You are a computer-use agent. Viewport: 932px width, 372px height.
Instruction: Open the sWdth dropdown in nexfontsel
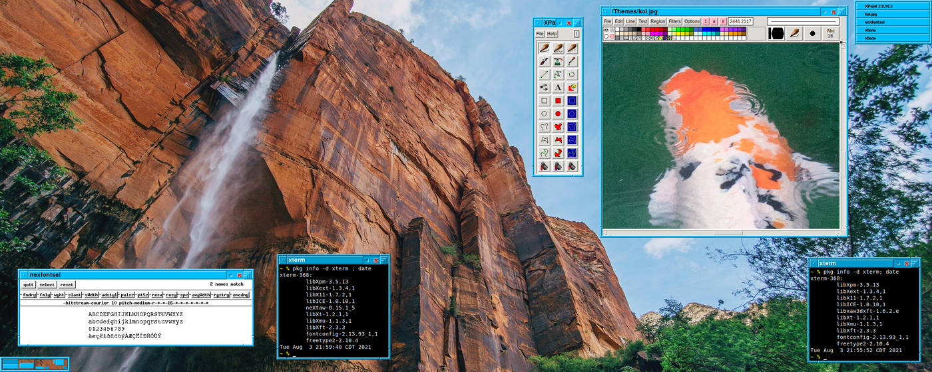tap(91, 294)
